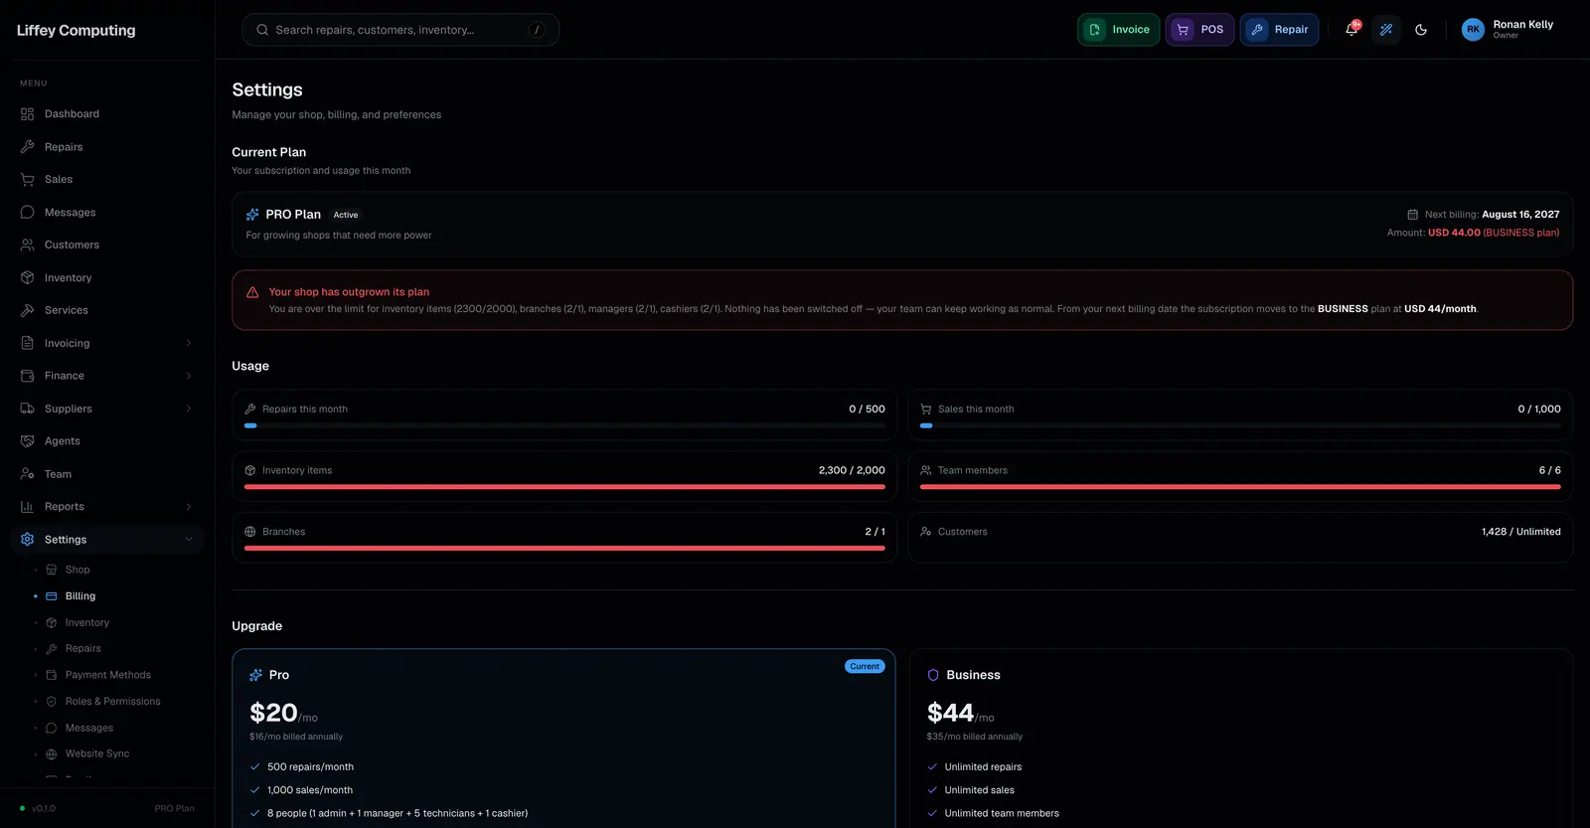Open the Team people icon

(x=27, y=474)
